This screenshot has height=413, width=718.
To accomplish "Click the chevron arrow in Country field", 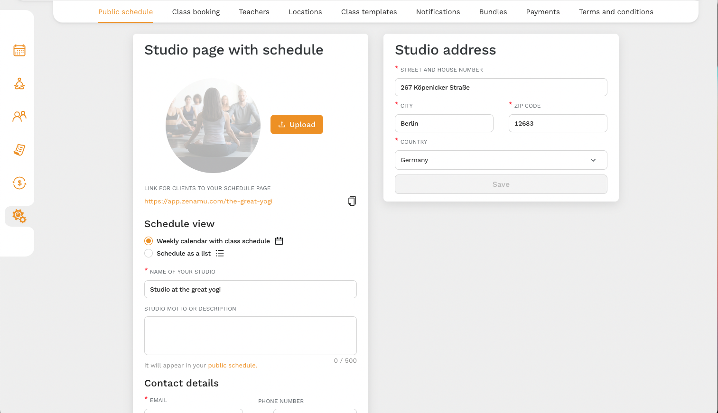I will [x=593, y=160].
